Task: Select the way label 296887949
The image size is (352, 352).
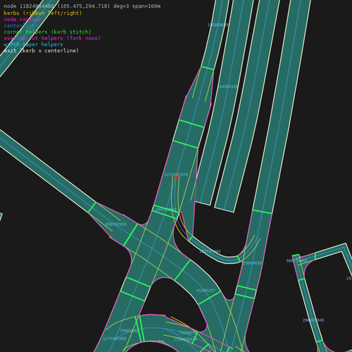Action: tap(313, 320)
